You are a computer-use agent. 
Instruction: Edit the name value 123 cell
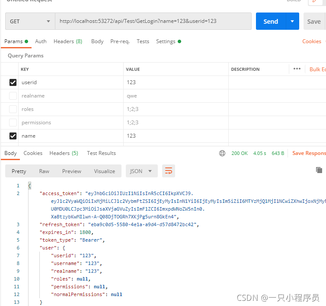[x=176, y=136]
